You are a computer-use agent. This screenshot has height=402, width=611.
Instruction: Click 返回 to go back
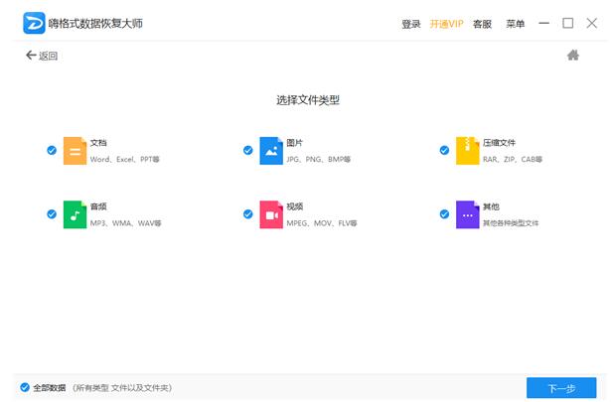click(42, 56)
